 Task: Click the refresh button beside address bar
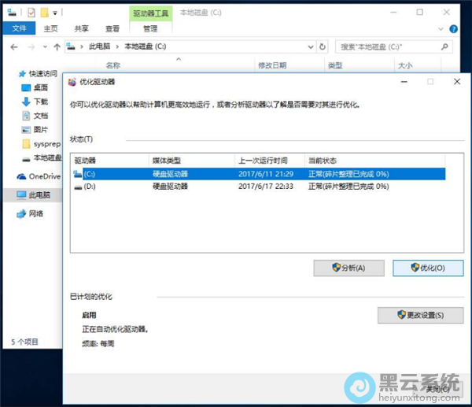point(323,47)
